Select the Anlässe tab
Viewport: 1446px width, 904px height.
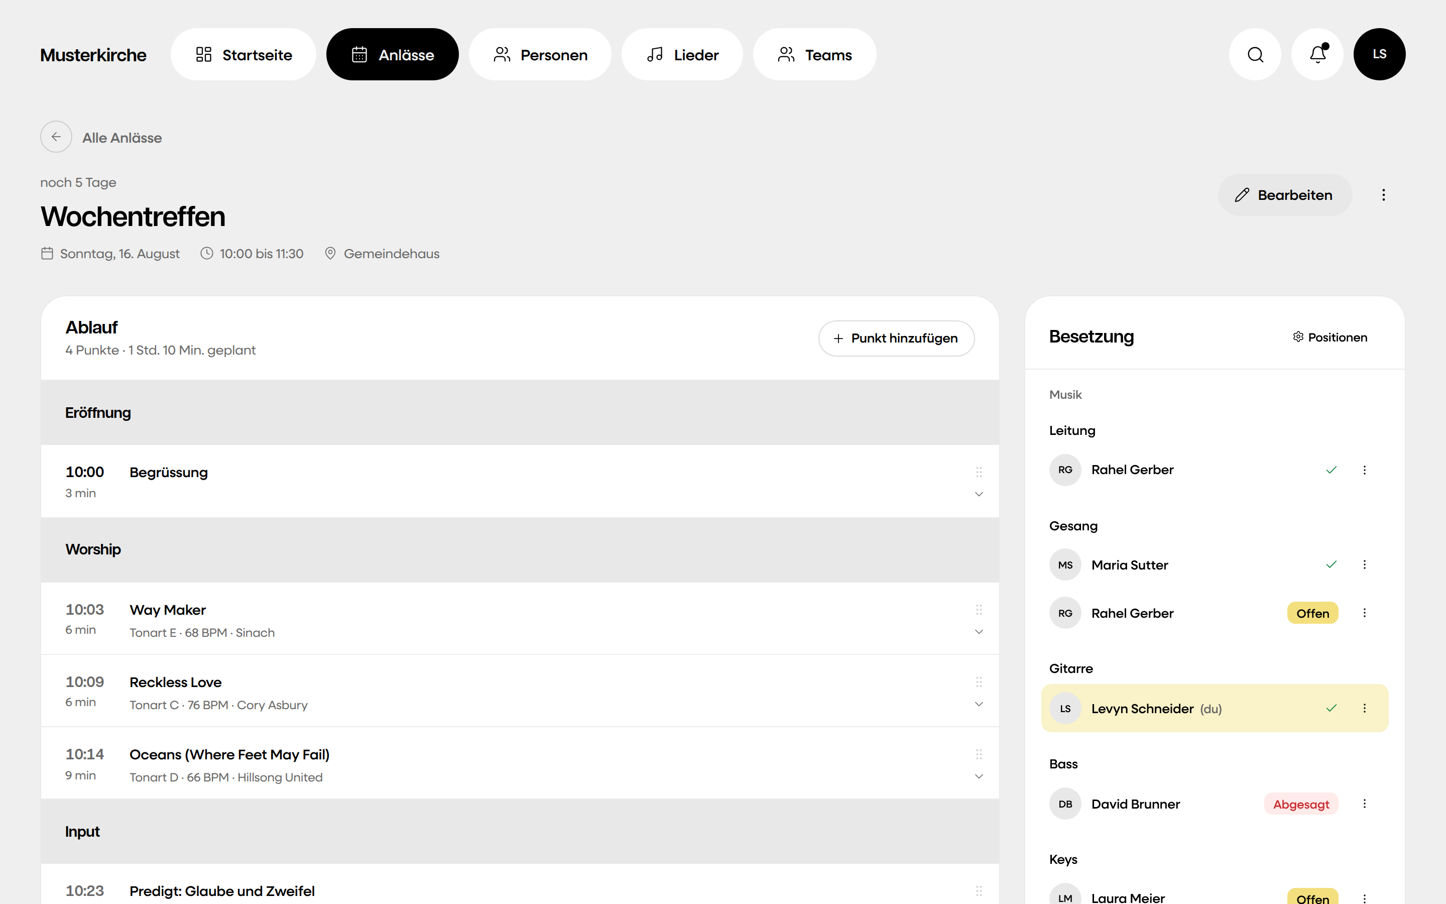point(393,54)
